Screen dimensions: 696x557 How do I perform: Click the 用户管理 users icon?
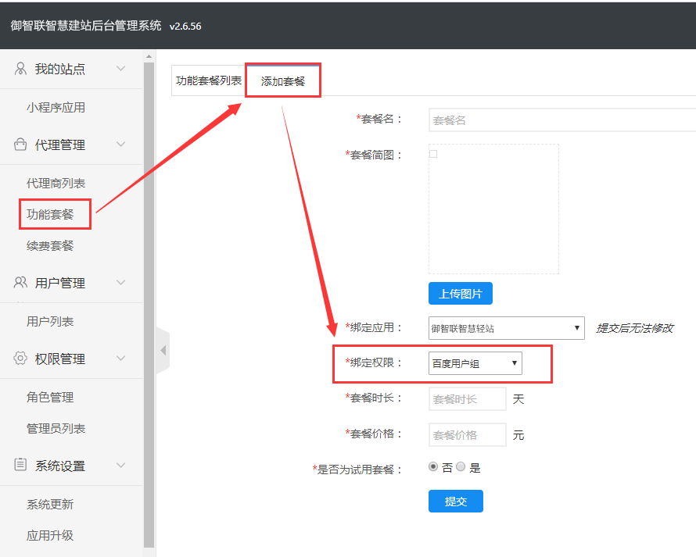tap(20, 283)
